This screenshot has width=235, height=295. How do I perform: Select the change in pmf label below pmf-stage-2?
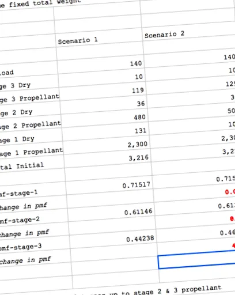[24, 233]
